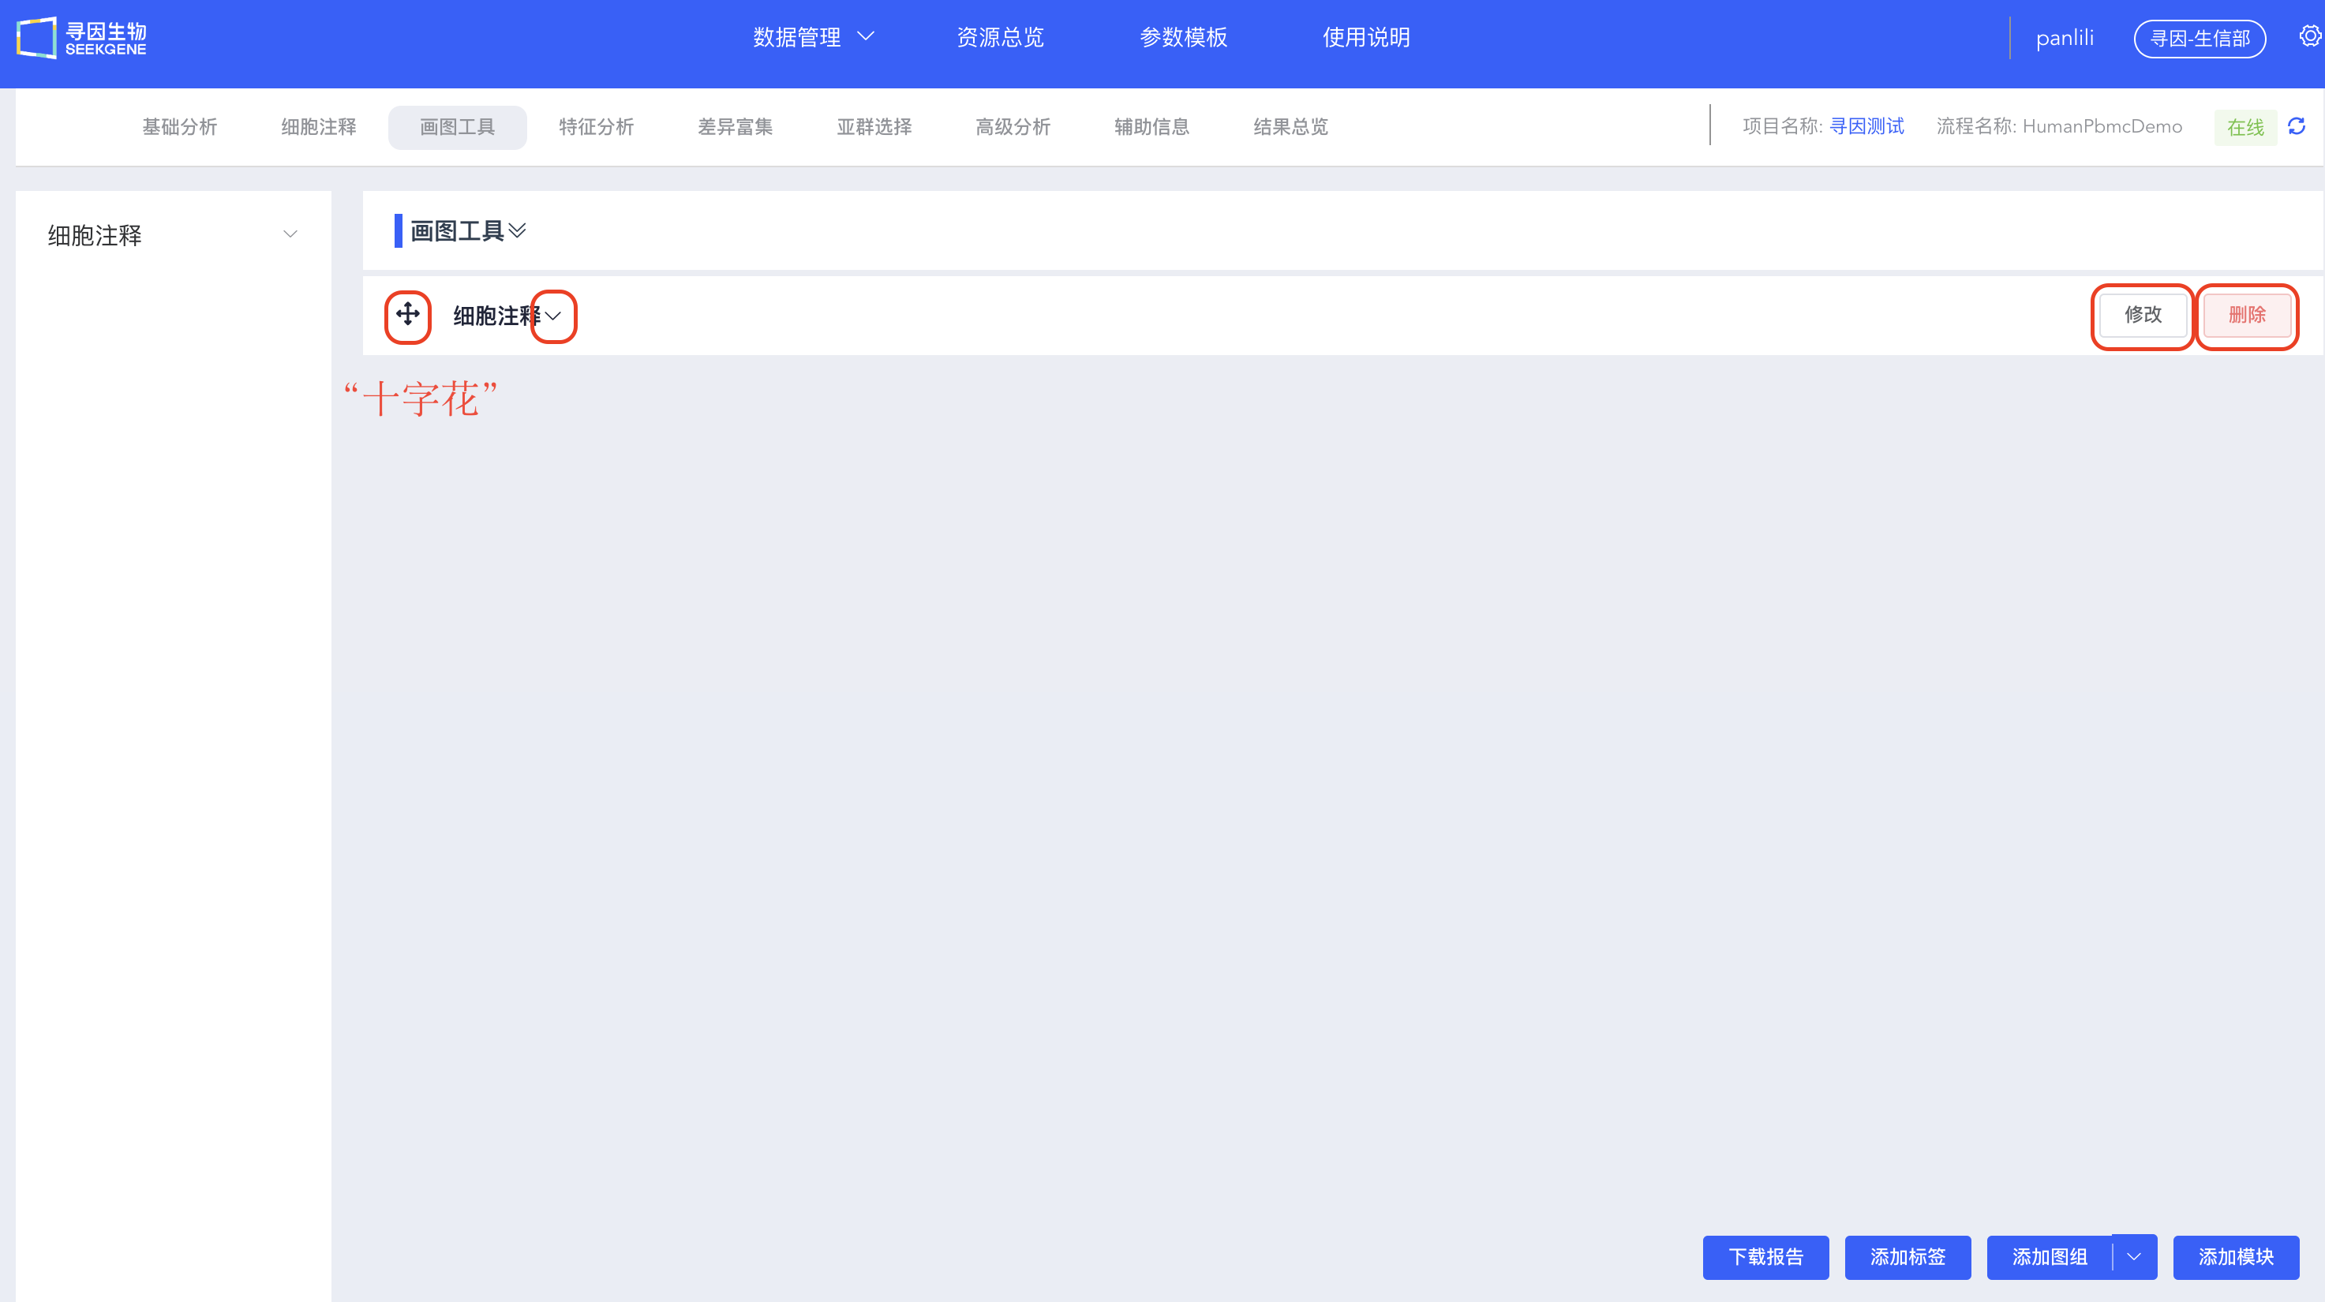Switch to the 高级分析 tab
This screenshot has height=1302, width=2325.
1013,127
